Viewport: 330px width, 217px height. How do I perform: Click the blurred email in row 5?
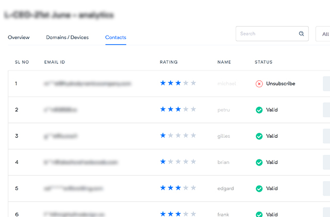73,188
